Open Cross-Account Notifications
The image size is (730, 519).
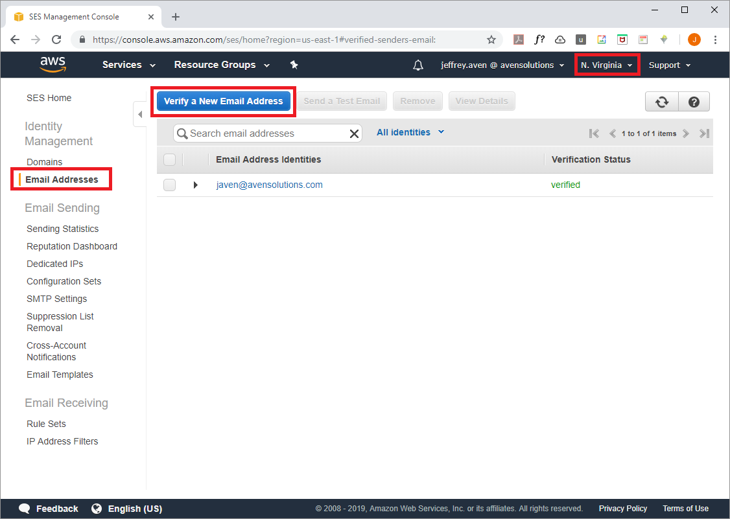[56, 351]
